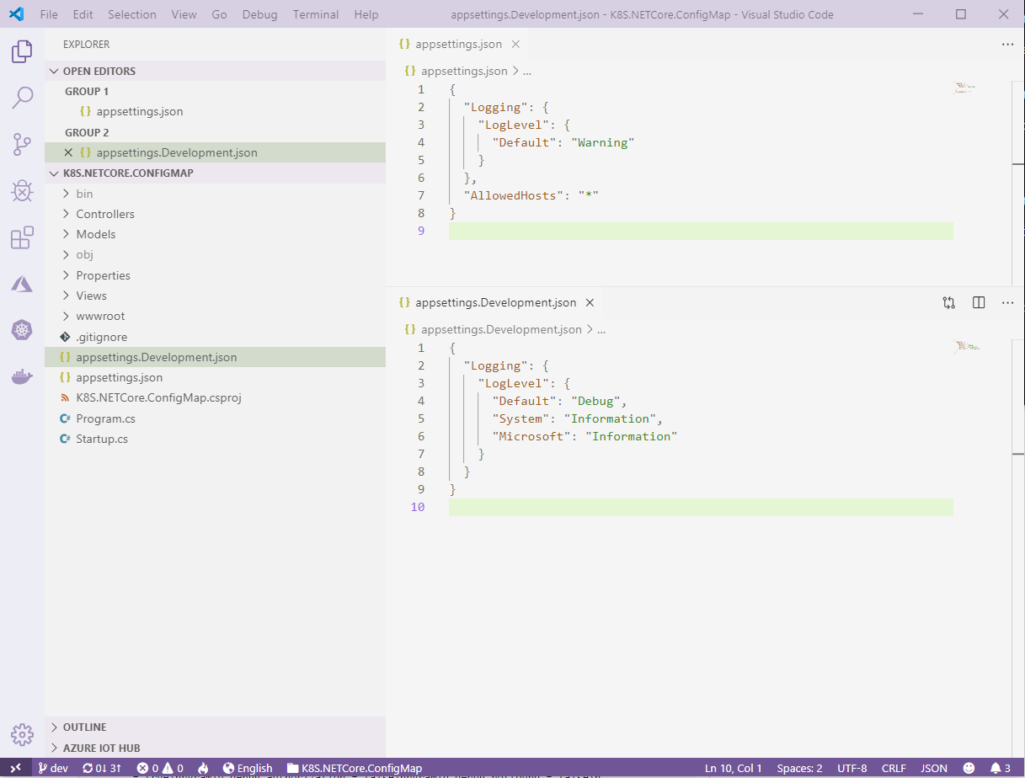Open More Actions menu of upper editor group

[x=1008, y=44]
